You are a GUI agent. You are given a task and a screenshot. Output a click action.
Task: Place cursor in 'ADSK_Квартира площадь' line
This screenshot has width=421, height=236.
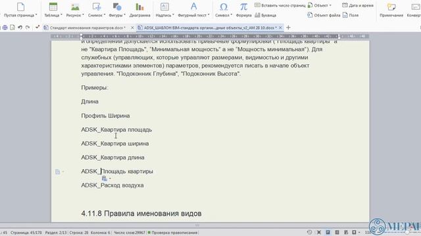pyautogui.click(x=116, y=130)
